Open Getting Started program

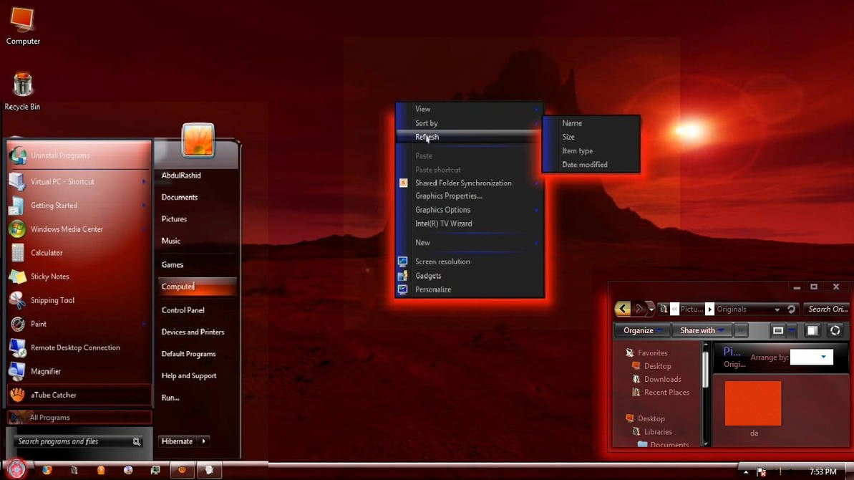tap(79, 206)
